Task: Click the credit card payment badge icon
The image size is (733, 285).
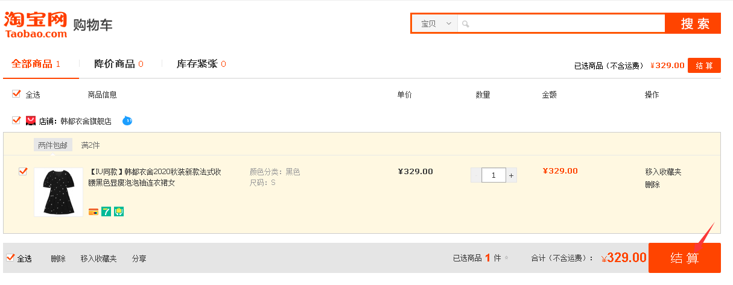Action: pyautogui.click(x=94, y=211)
